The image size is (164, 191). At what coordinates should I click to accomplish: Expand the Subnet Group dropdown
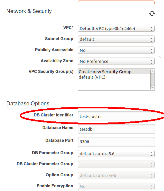pos(116,39)
